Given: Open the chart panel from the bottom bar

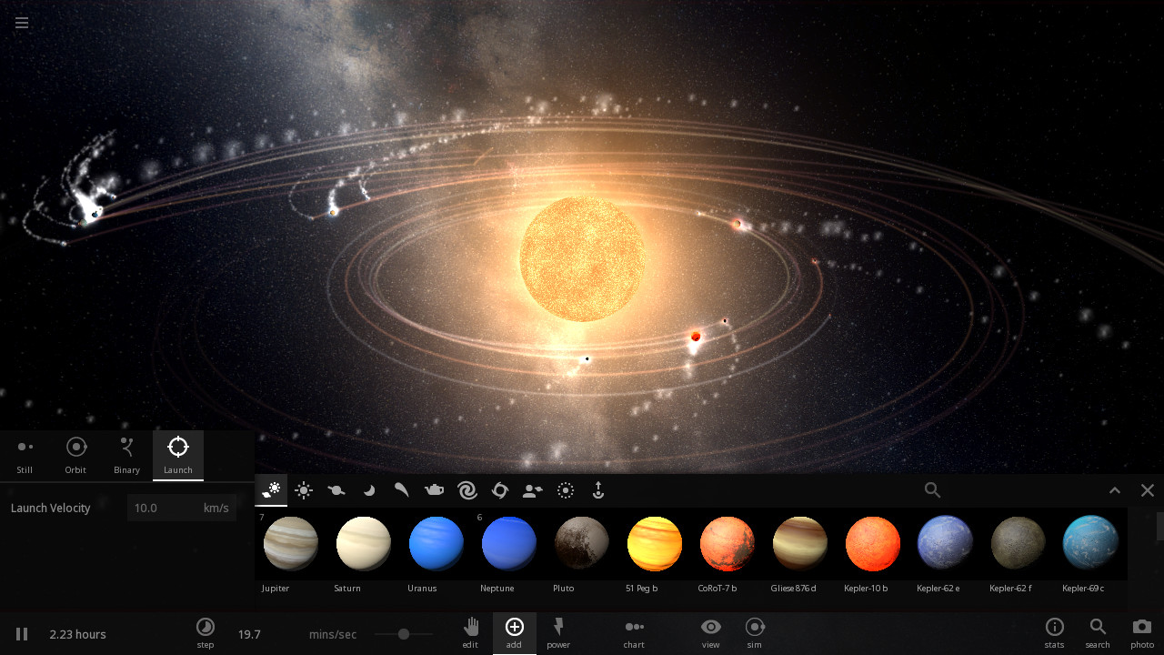Looking at the screenshot, I should [x=634, y=630].
